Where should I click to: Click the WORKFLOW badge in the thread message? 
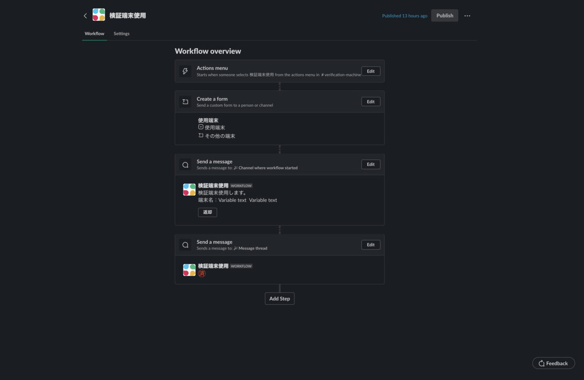pyautogui.click(x=241, y=266)
